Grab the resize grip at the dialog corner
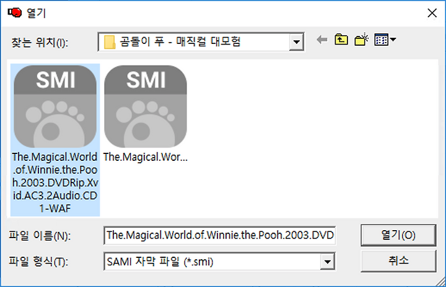Screen dimensions: 446x287 coord(440,281)
